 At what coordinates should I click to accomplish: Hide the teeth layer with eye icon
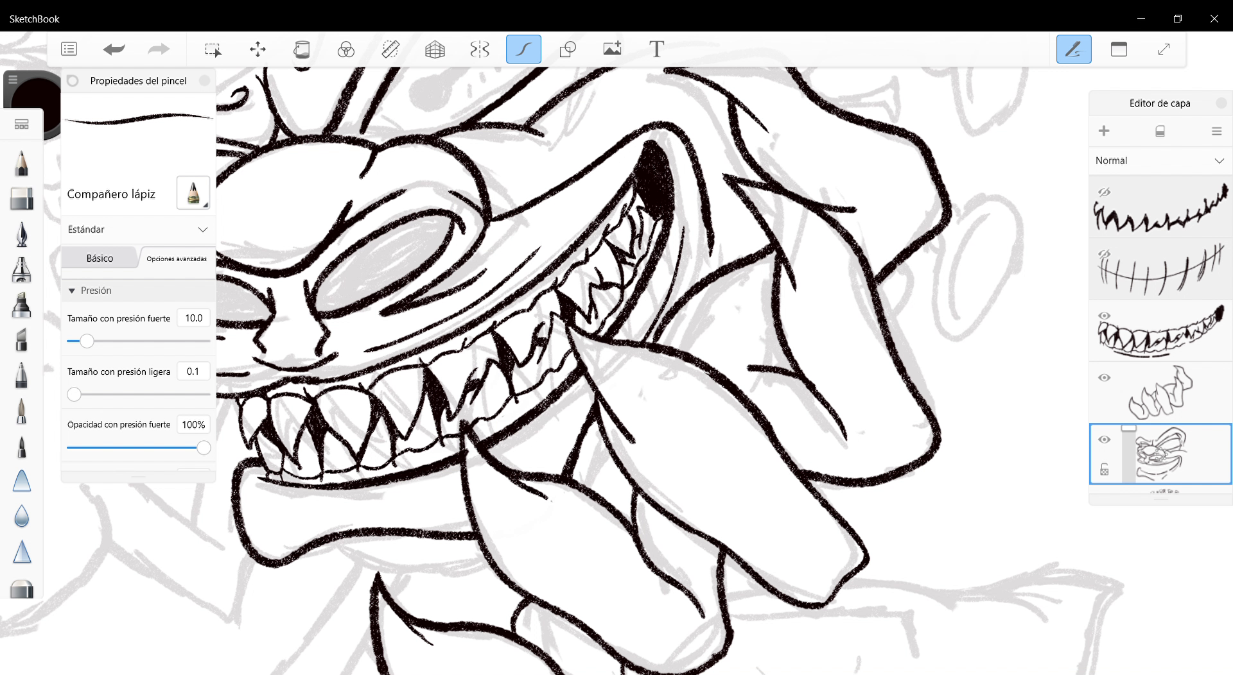(x=1104, y=316)
